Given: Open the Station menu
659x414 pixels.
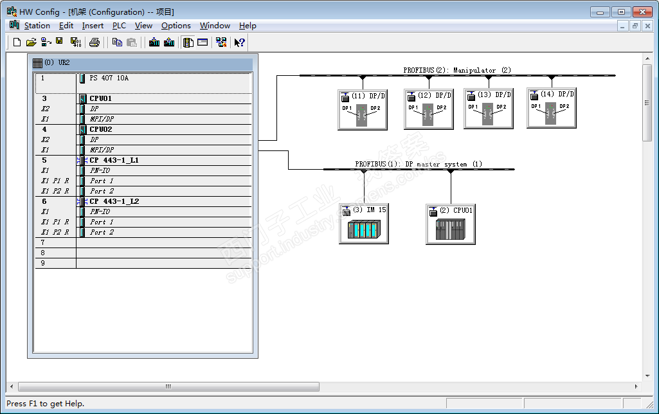Looking at the screenshot, I should point(37,26).
